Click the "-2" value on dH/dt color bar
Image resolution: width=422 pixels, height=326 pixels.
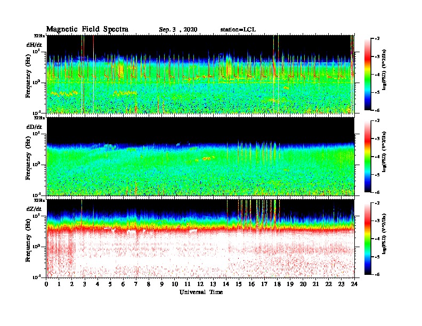coord(377,38)
